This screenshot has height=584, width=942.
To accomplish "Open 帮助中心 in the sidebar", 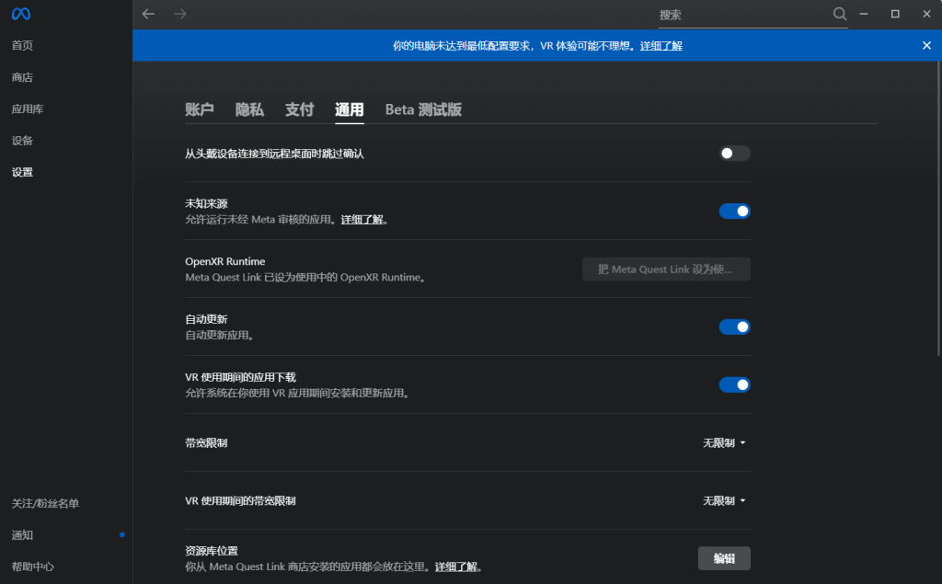I will 32,567.
